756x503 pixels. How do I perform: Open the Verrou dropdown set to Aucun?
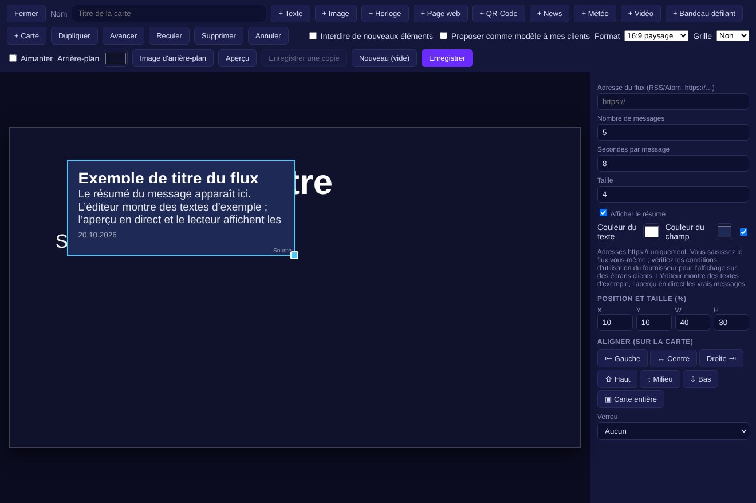(673, 431)
